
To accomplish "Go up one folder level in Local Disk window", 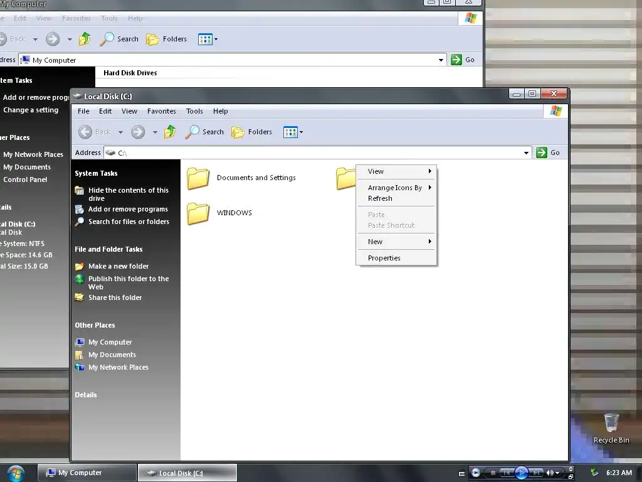I will click(x=169, y=132).
